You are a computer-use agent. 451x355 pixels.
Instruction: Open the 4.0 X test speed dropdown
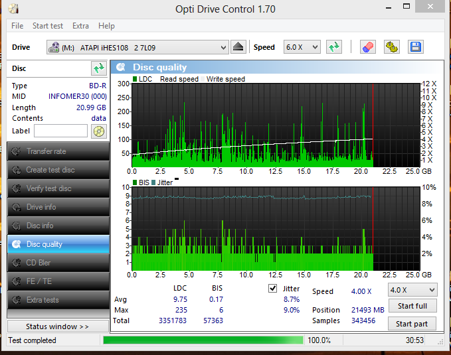[x=412, y=290]
